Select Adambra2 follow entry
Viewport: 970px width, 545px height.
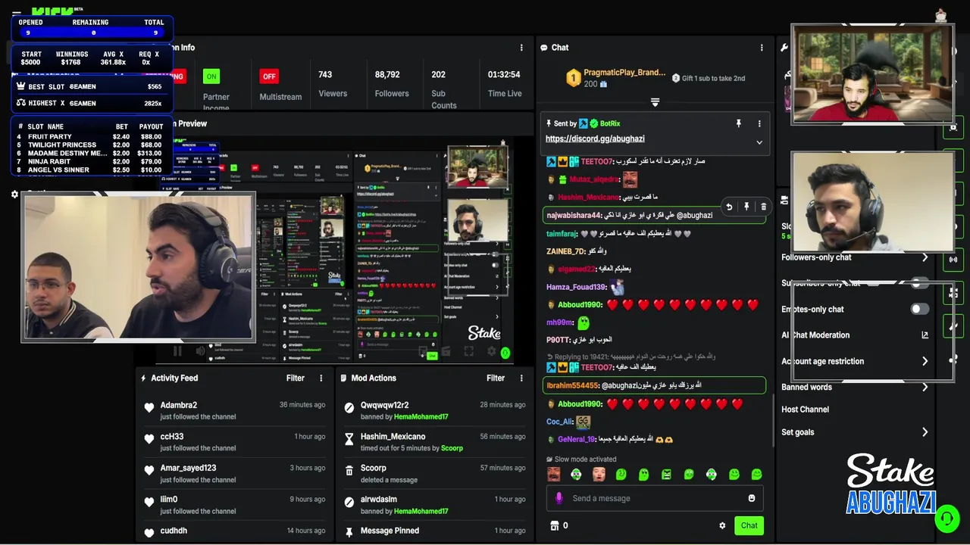pos(235,410)
